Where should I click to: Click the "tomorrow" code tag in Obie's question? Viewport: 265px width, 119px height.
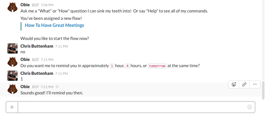(157, 66)
